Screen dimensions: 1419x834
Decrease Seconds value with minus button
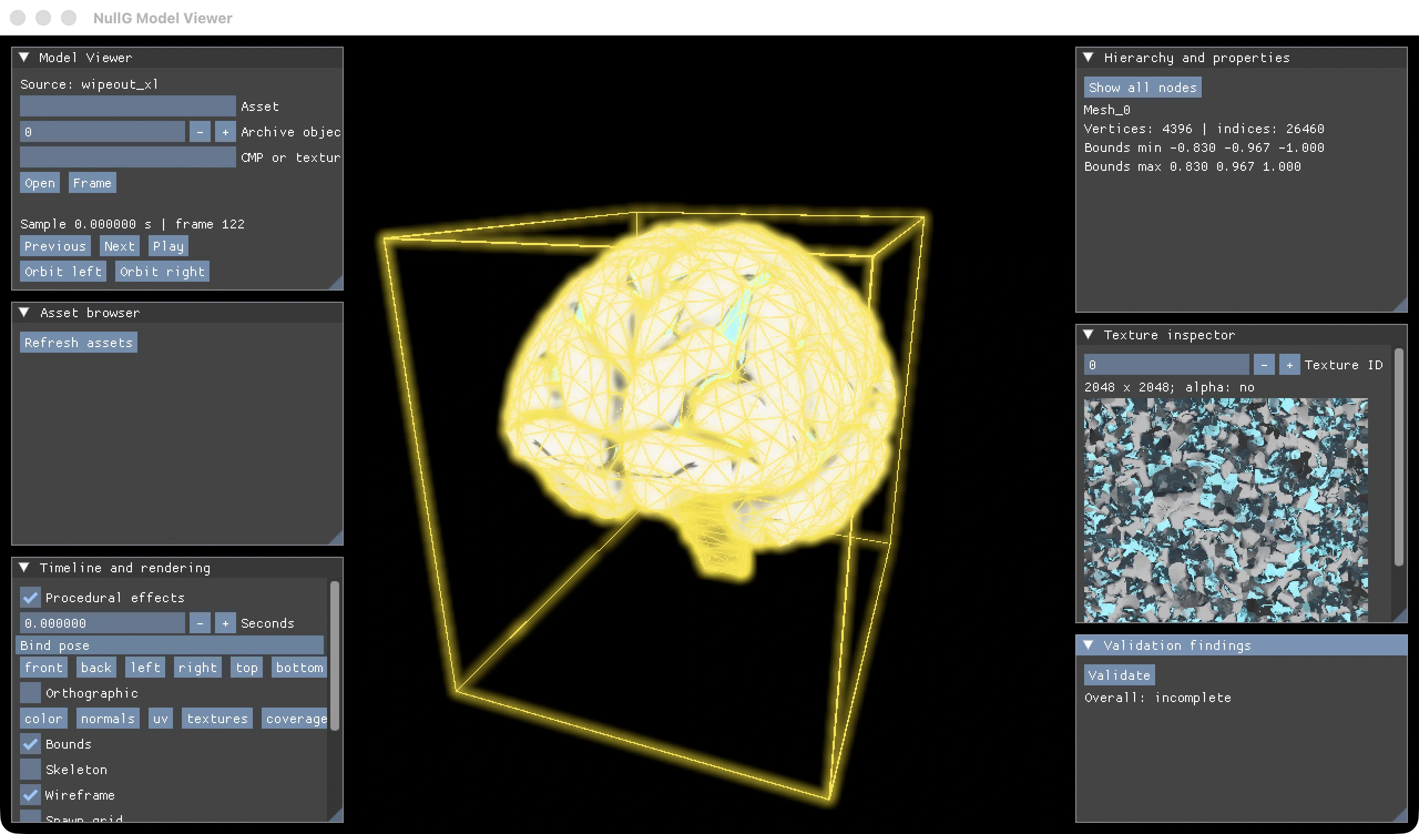point(200,623)
